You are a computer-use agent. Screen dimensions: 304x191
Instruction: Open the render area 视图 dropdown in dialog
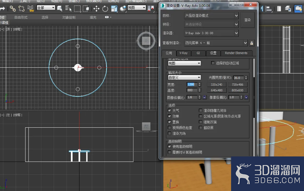click(x=184, y=63)
